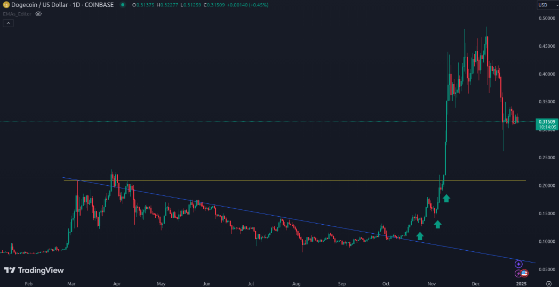The height and width of the screenshot is (287, 559).
Task: Click the US flag economic event icon
Action: (524, 274)
